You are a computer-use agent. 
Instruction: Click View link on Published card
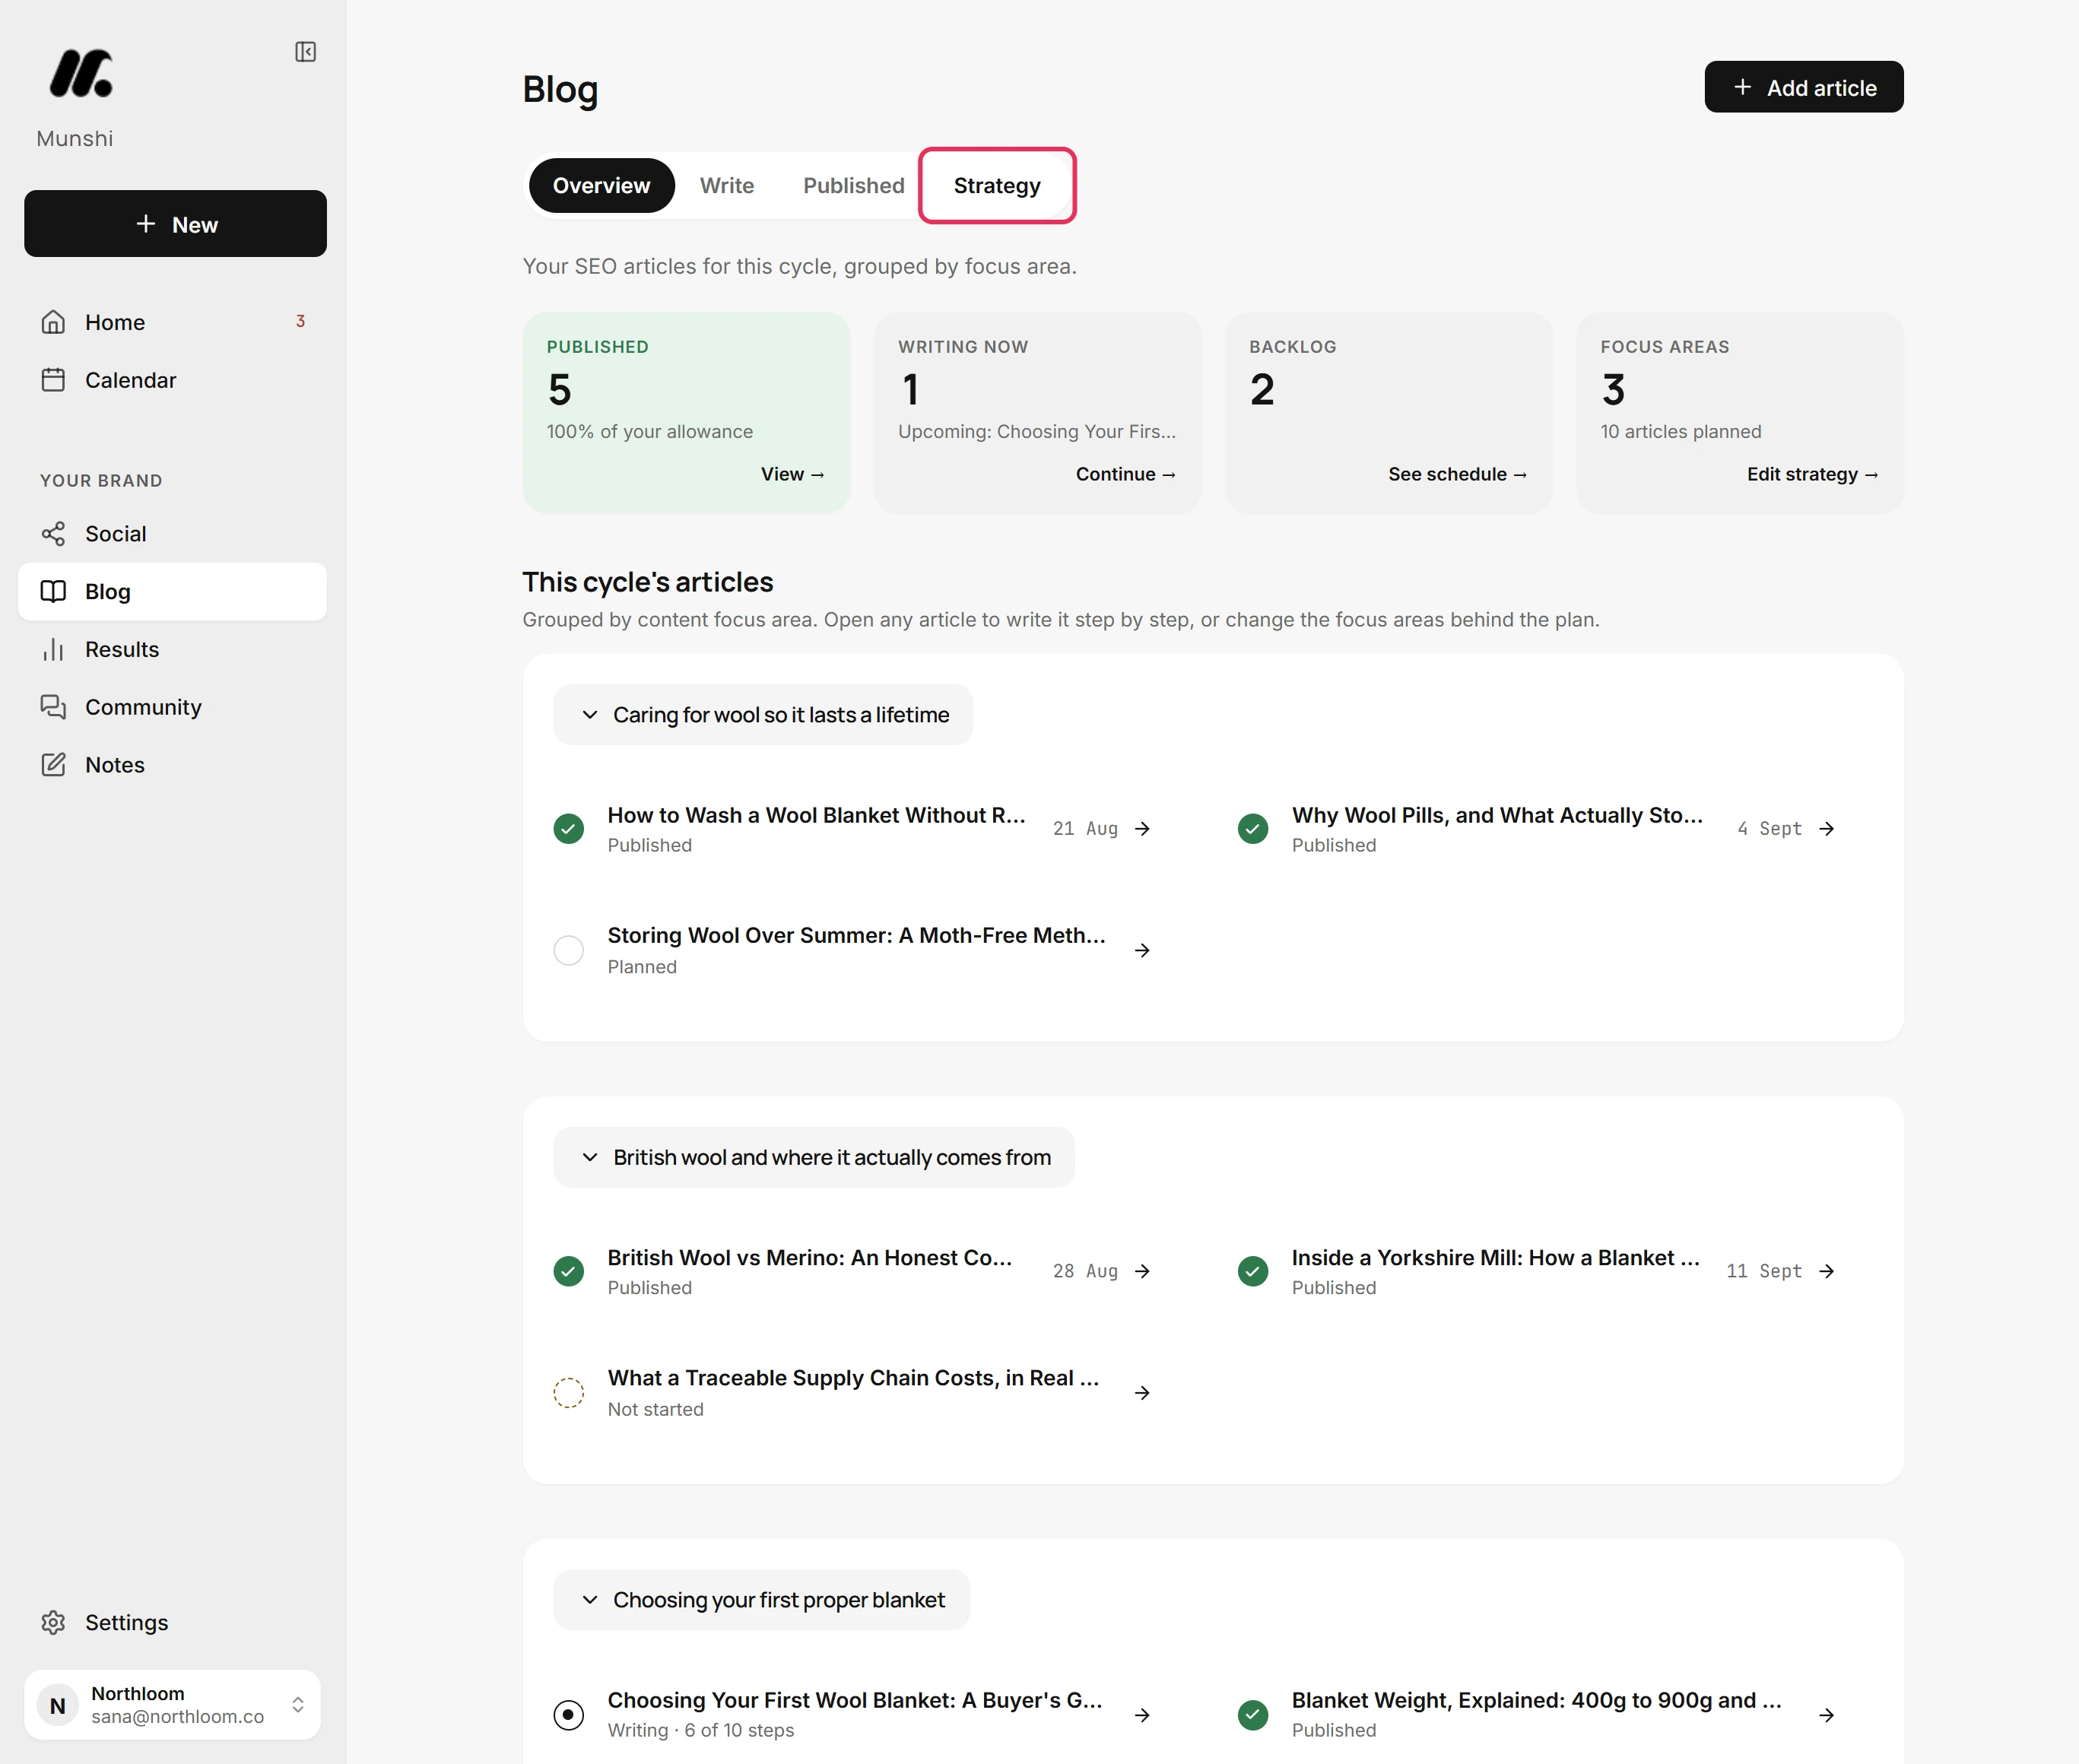792,474
